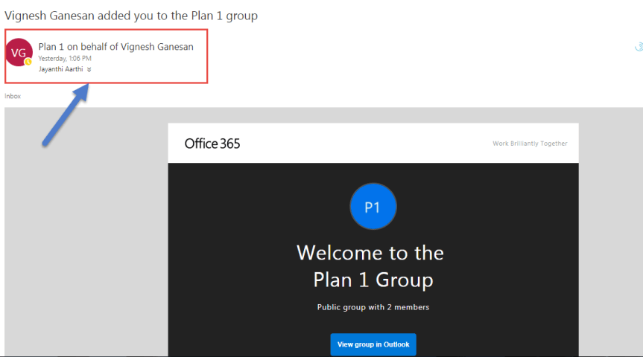Click the reply icon at top right
This screenshot has width=643, height=357.
tap(639, 47)
